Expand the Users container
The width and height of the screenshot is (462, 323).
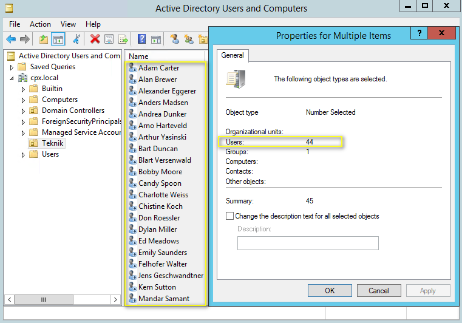23,155
